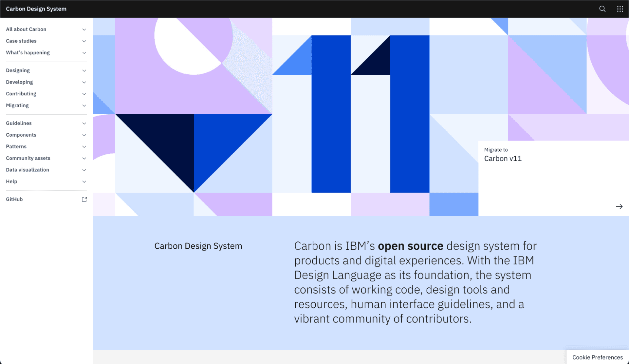
Task: Expand the Help section chevron
Action: pos(84,182)
